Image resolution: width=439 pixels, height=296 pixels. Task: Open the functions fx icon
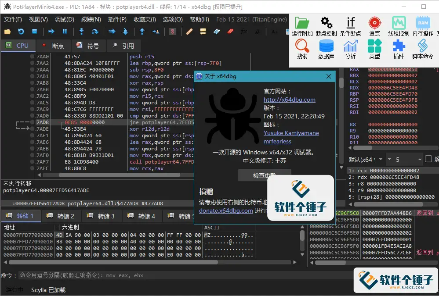point(243,32)
